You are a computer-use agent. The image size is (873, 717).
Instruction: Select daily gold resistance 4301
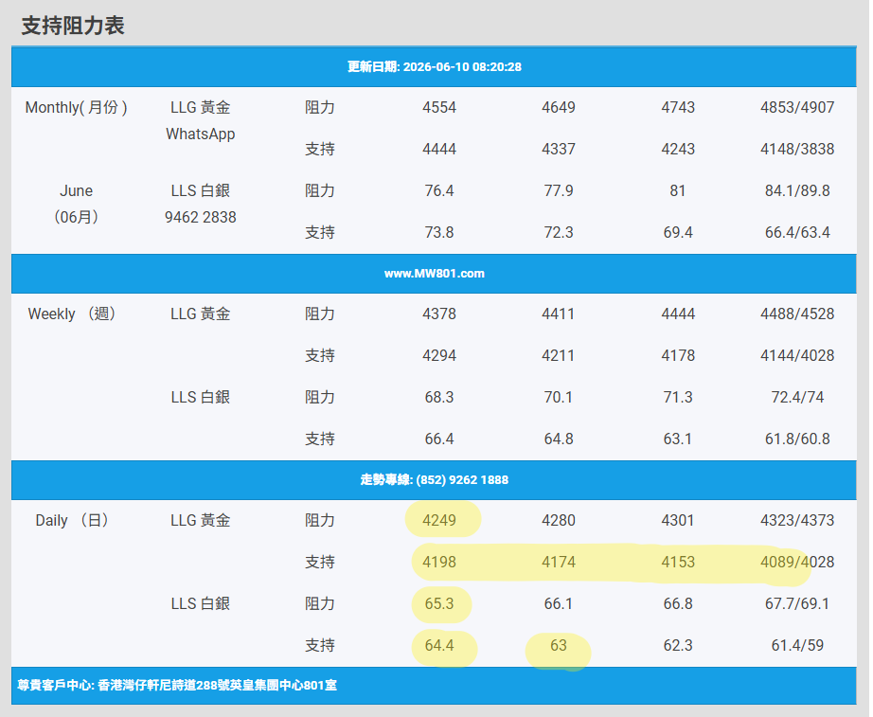click(678, 520)
